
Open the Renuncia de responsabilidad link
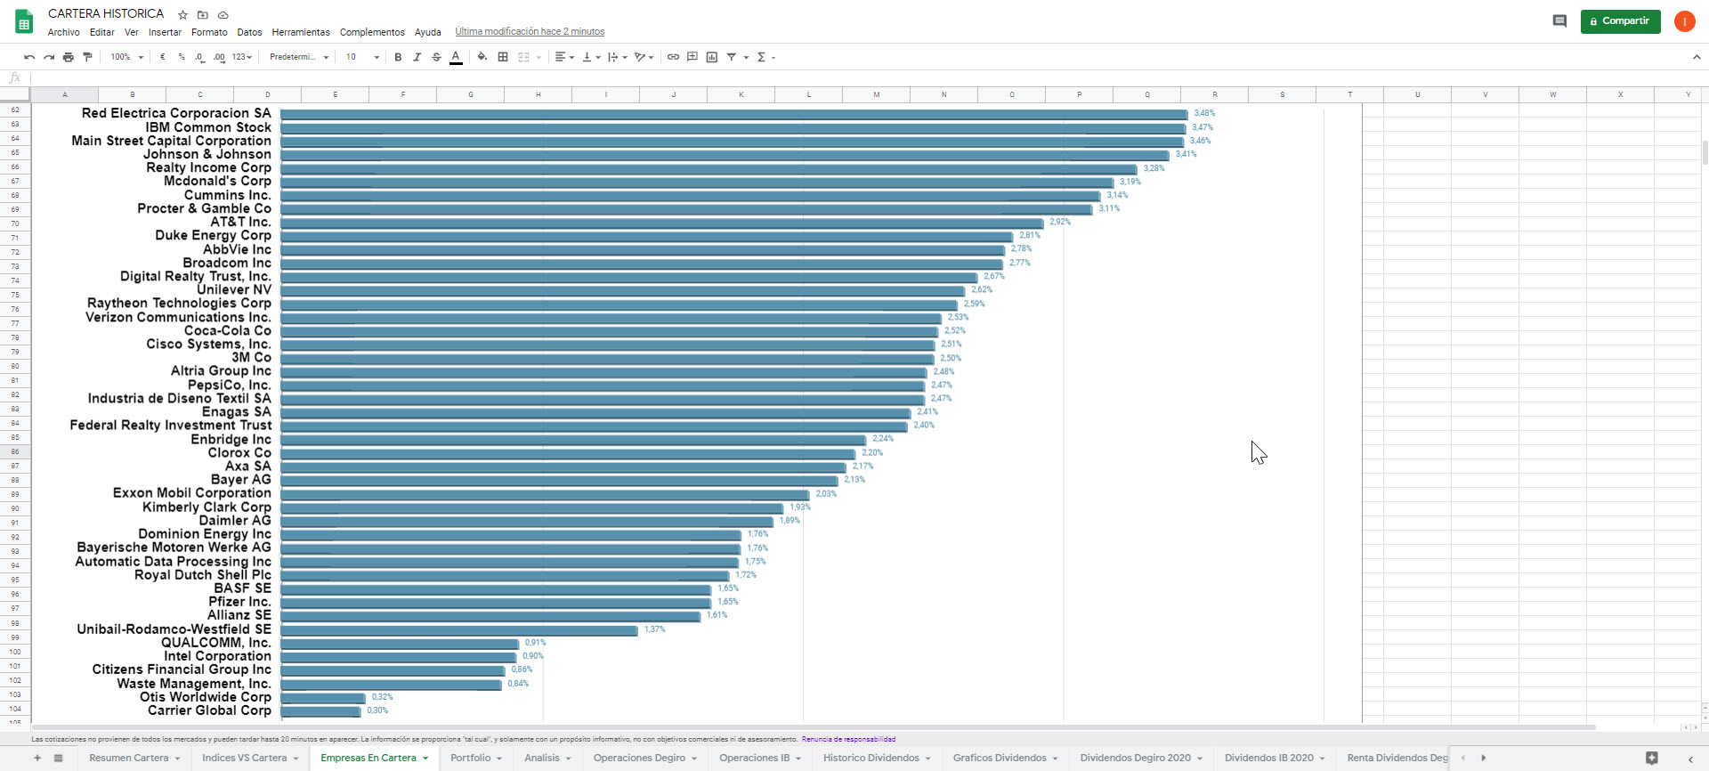[x=848, y=739]
